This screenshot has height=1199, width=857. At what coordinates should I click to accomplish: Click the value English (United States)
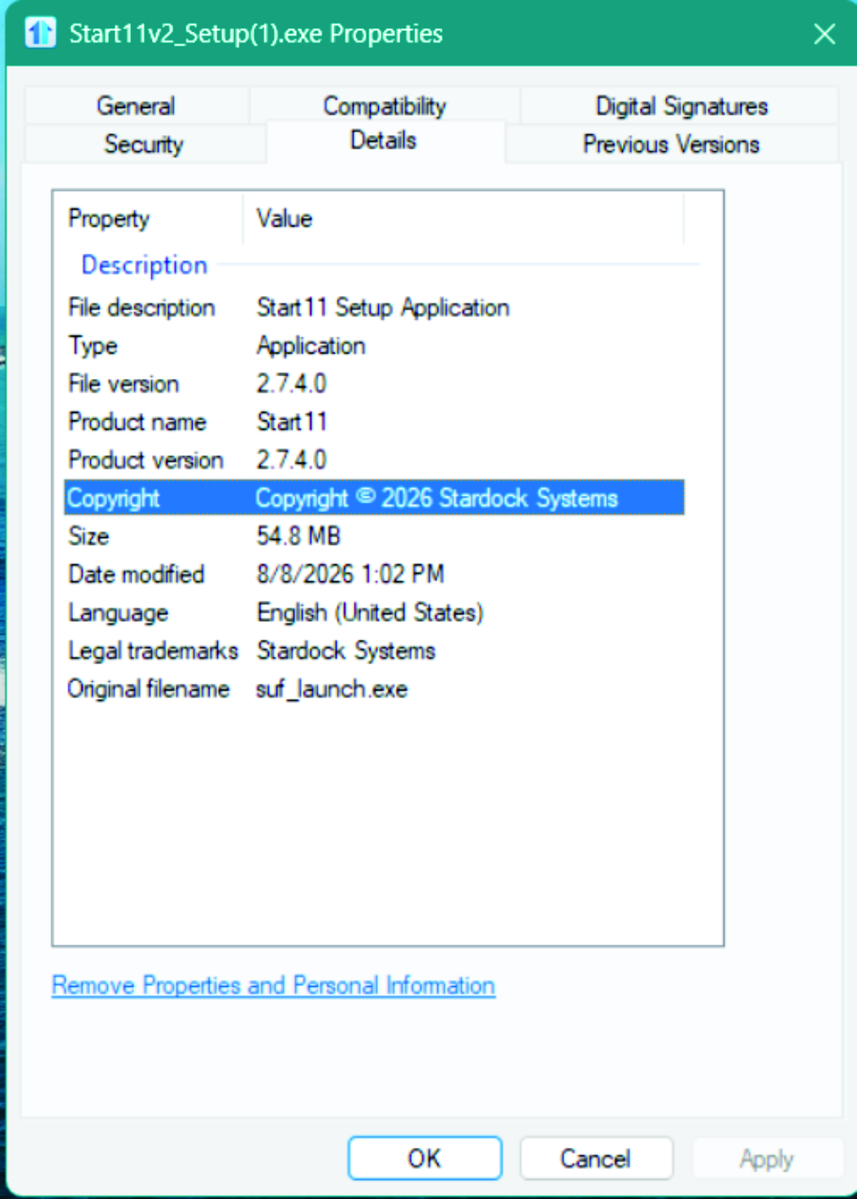[x=370, y=613]
